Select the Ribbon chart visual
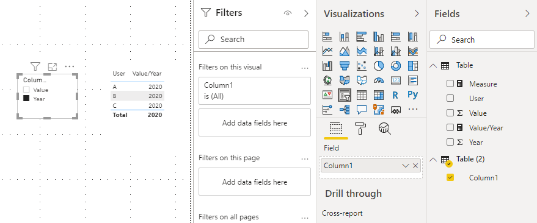 413,51
